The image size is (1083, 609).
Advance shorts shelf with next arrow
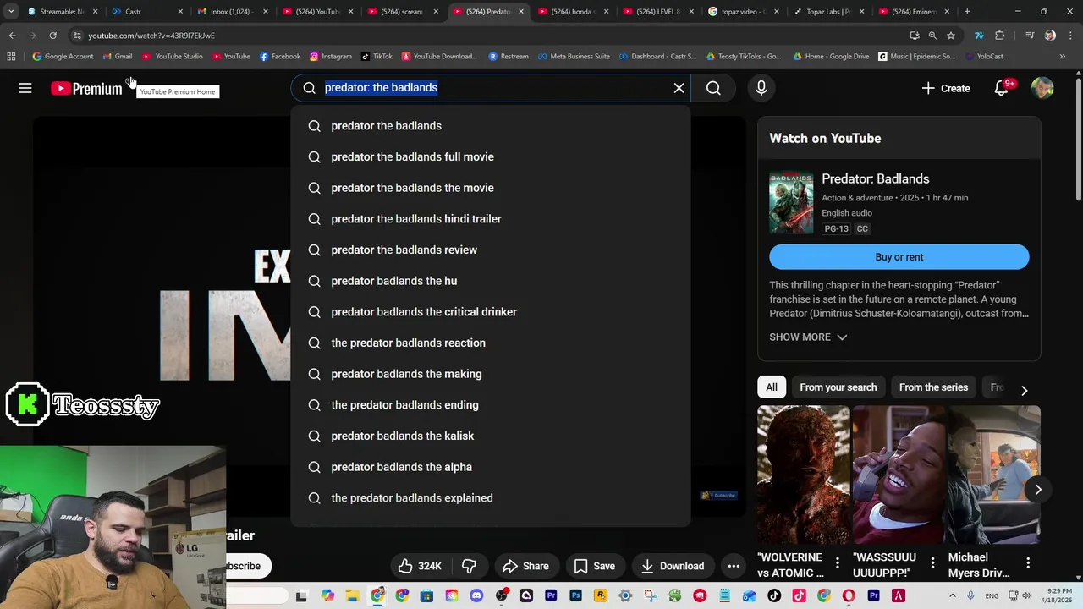coord(1038,490)
